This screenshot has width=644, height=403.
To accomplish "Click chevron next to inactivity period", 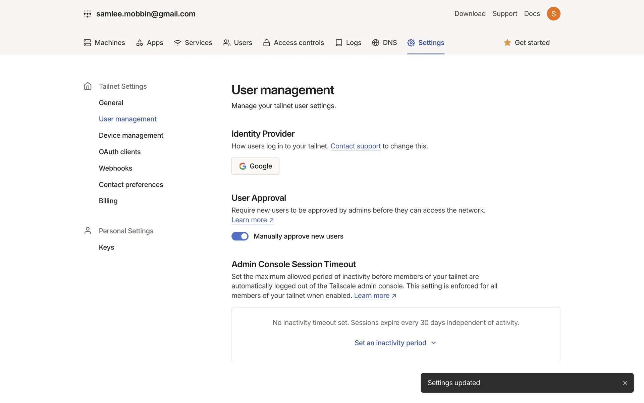I will point(433,343).
